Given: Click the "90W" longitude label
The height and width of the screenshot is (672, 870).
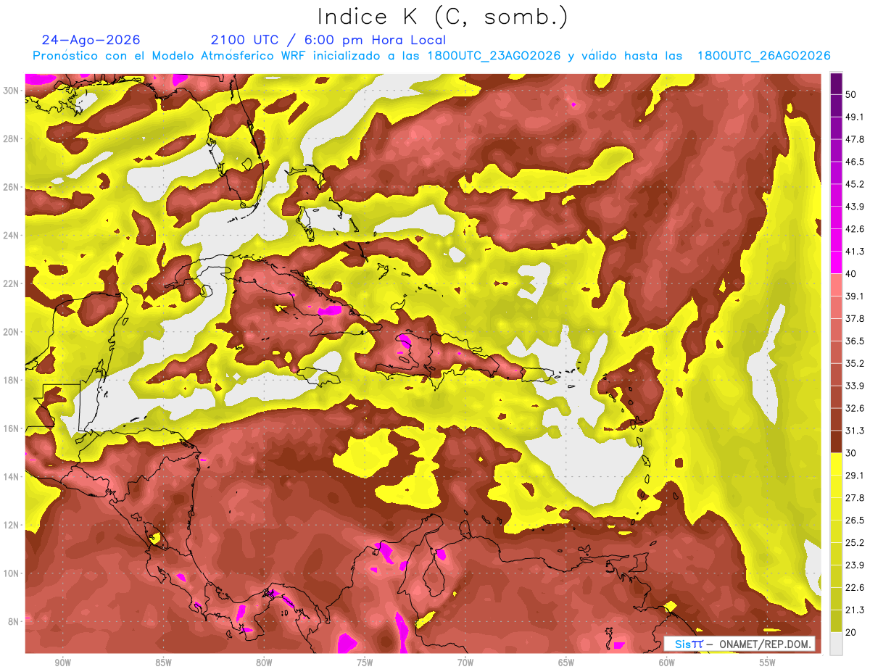Looking at the screenshot, I should 62,663.
